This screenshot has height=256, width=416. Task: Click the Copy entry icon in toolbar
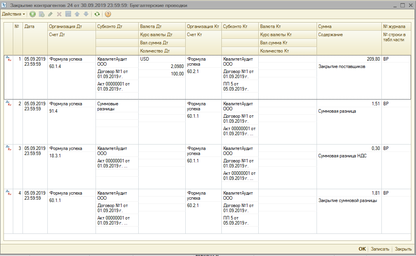pyautogui.click(x=42, y=14)
